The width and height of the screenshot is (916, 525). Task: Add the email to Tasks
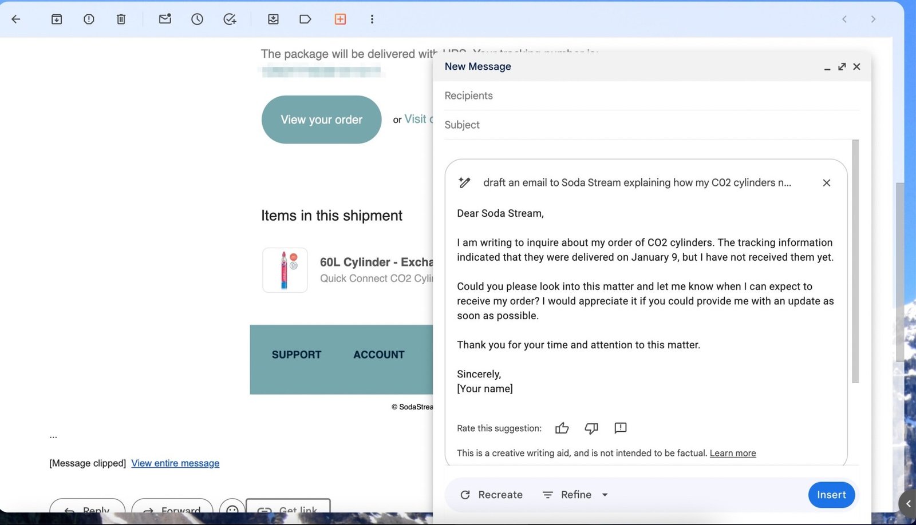click(229, 19)
